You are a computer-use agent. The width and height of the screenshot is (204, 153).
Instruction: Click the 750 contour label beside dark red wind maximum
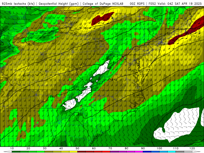click(85, 28)
